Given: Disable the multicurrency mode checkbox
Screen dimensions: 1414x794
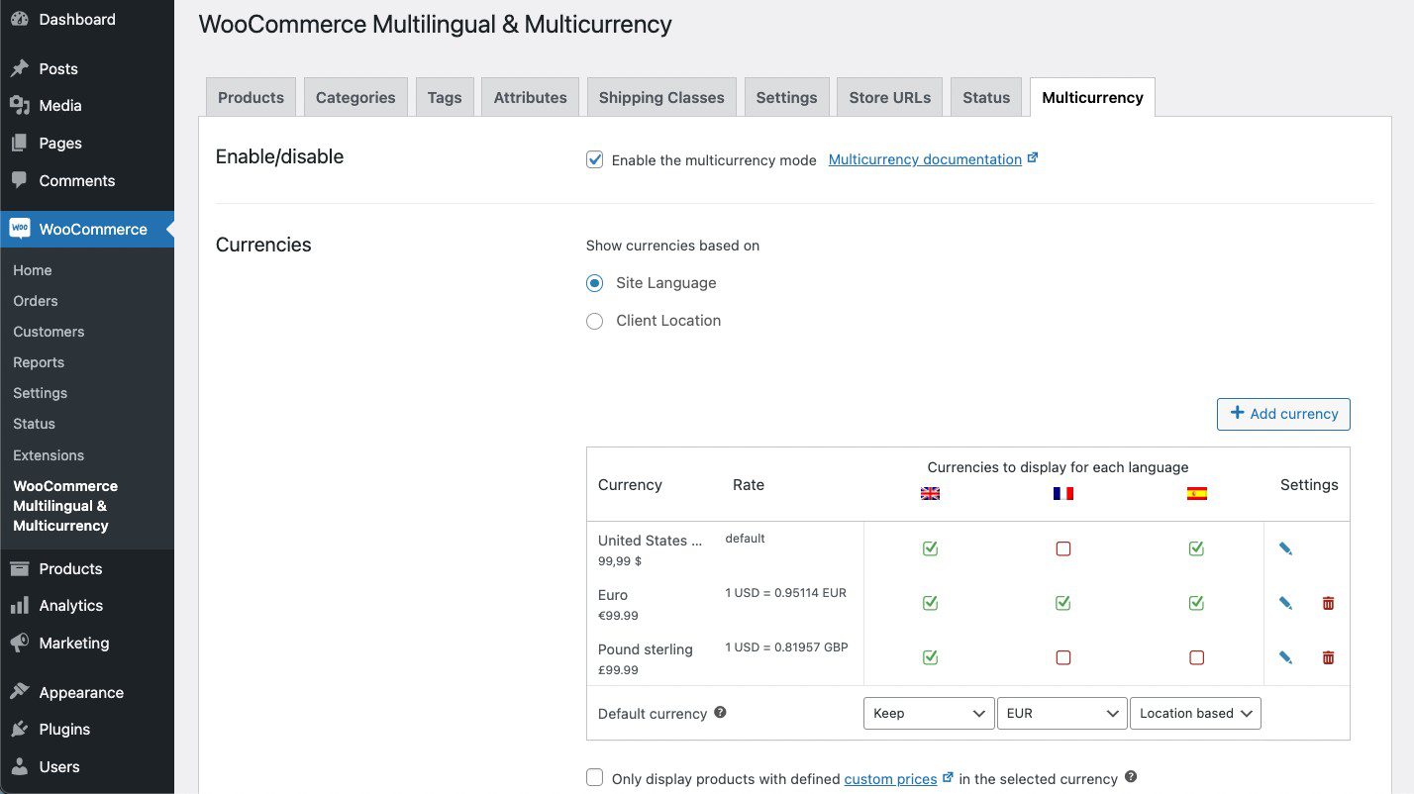Looking at the screenshot, I should (x=594, y=158).
